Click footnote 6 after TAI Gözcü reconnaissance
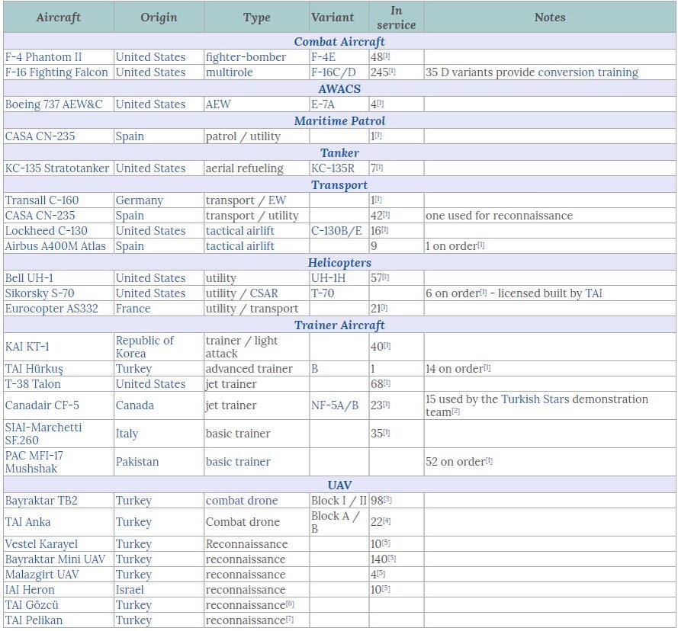 coord(290,604)
